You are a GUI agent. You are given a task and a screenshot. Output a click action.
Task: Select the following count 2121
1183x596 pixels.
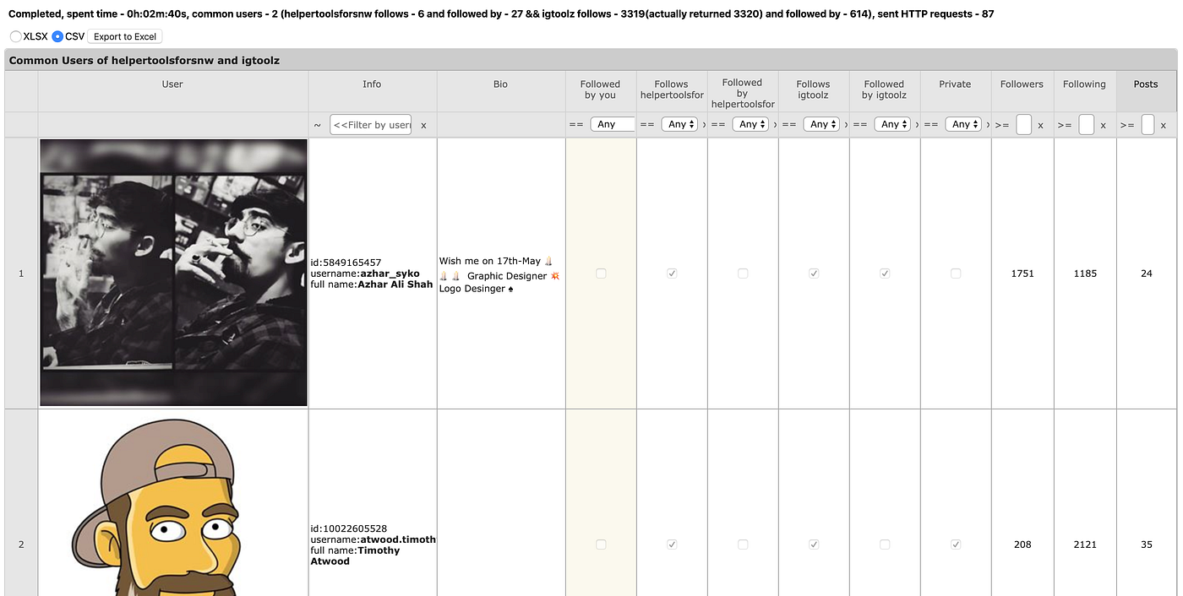(x=1085, y=545)
